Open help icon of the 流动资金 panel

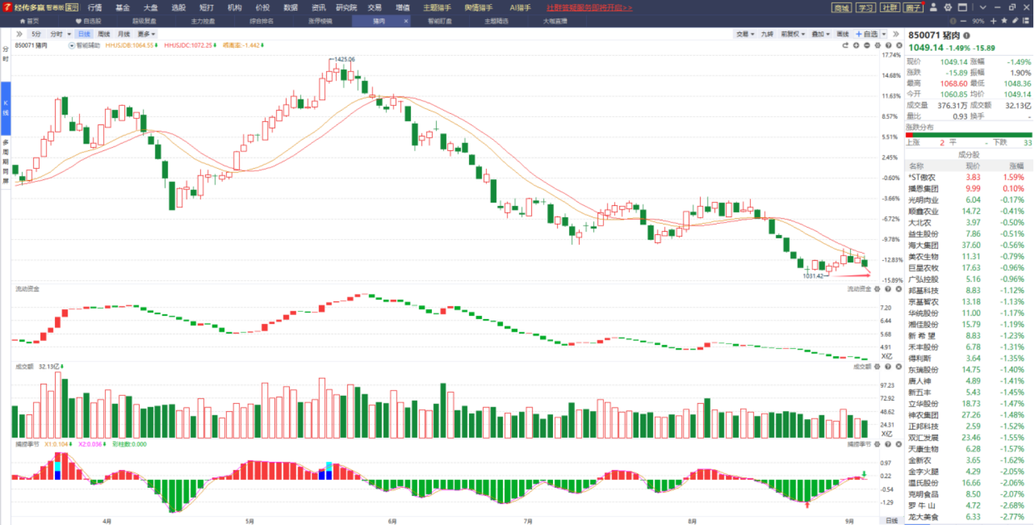(x=888, y=289)
